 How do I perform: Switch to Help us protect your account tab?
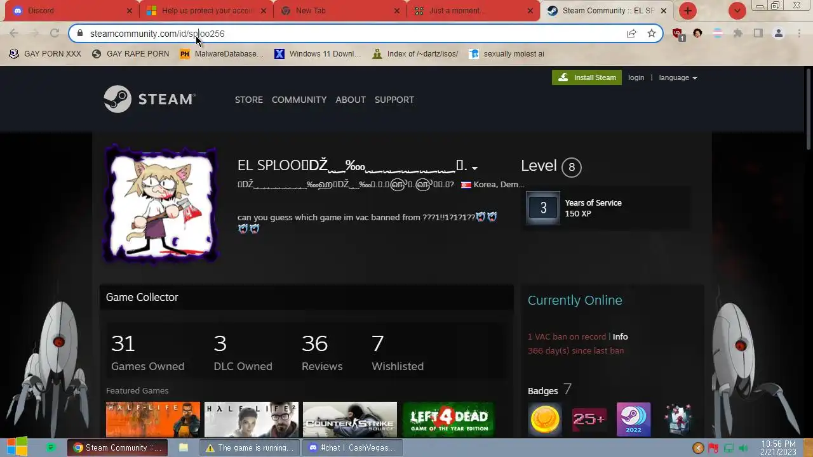click(206, 11)
